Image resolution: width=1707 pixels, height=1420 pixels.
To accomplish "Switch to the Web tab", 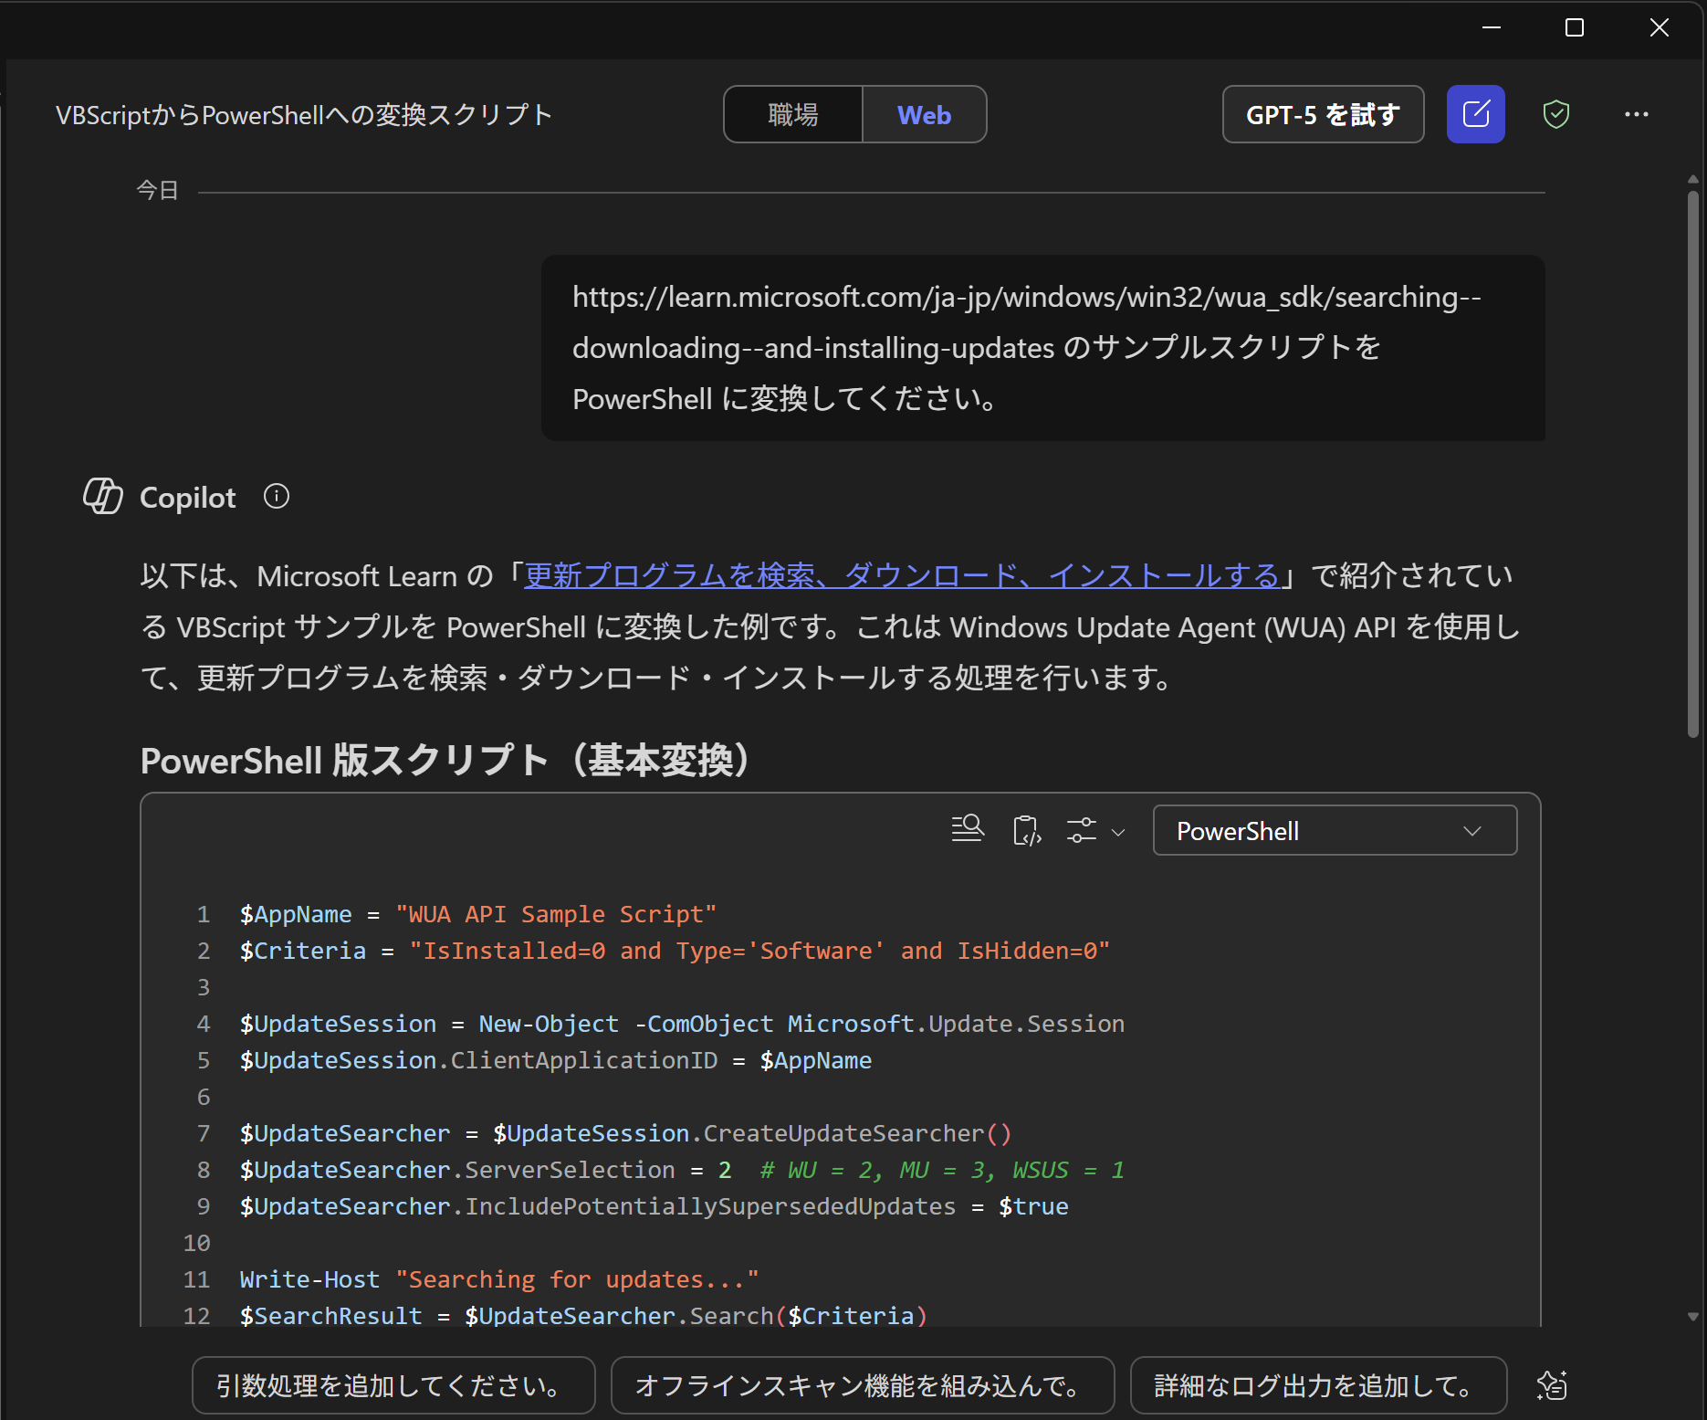I will pyautogui.click(x=924, y=114).
